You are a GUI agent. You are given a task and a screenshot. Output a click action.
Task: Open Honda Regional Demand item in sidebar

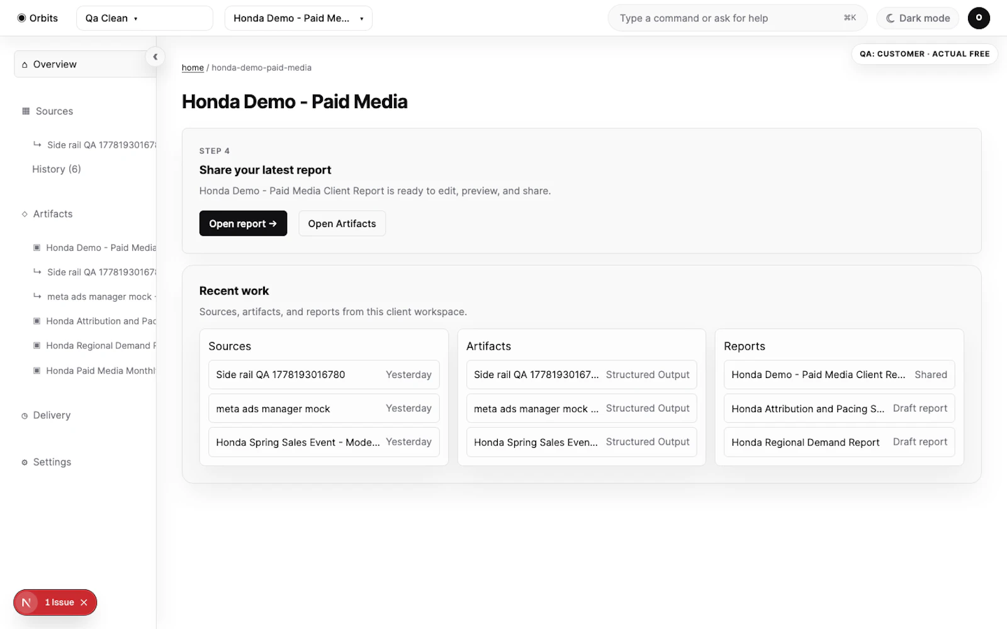point(94,346)
